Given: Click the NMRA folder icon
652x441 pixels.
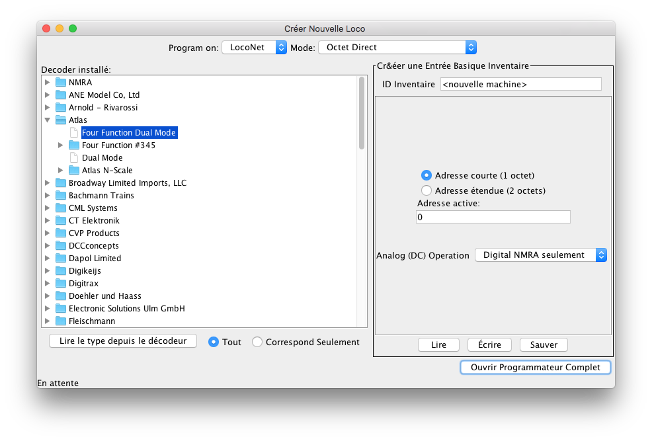Looking at the screenshot, I should tap(61, 83).
